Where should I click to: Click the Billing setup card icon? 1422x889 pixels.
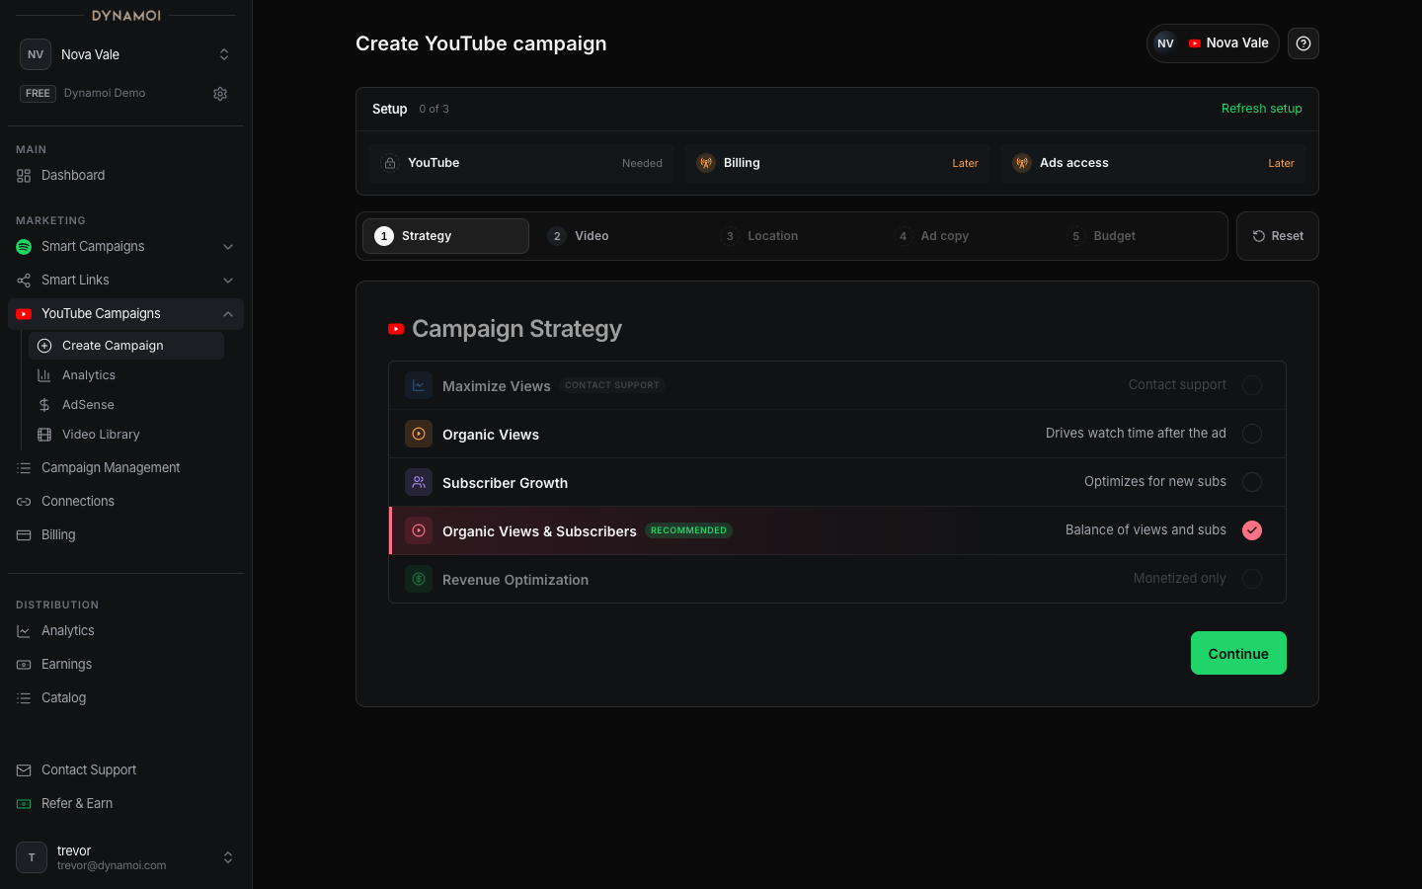pos(706,163)
